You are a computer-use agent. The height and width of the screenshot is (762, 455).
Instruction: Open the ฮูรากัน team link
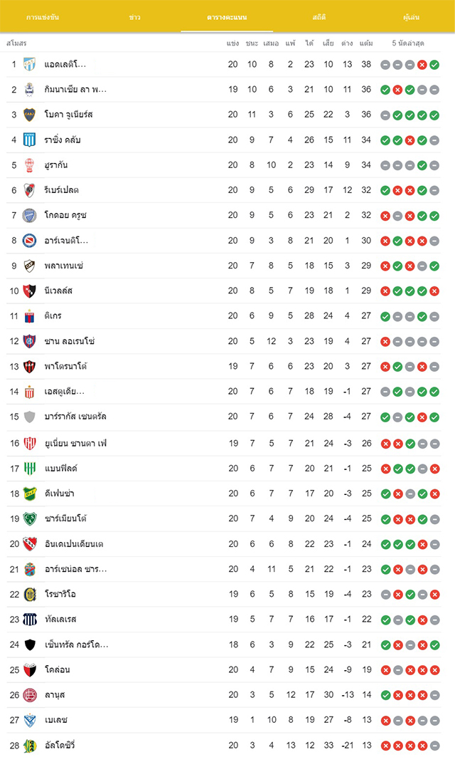tap(55, 165)
